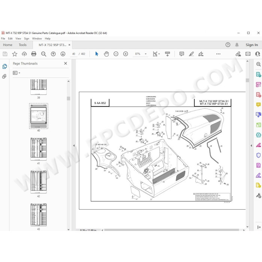Viewport: 262px width, 262px height.
Task: Collapse the right tools pane arrow
Action: click(251, 146)
